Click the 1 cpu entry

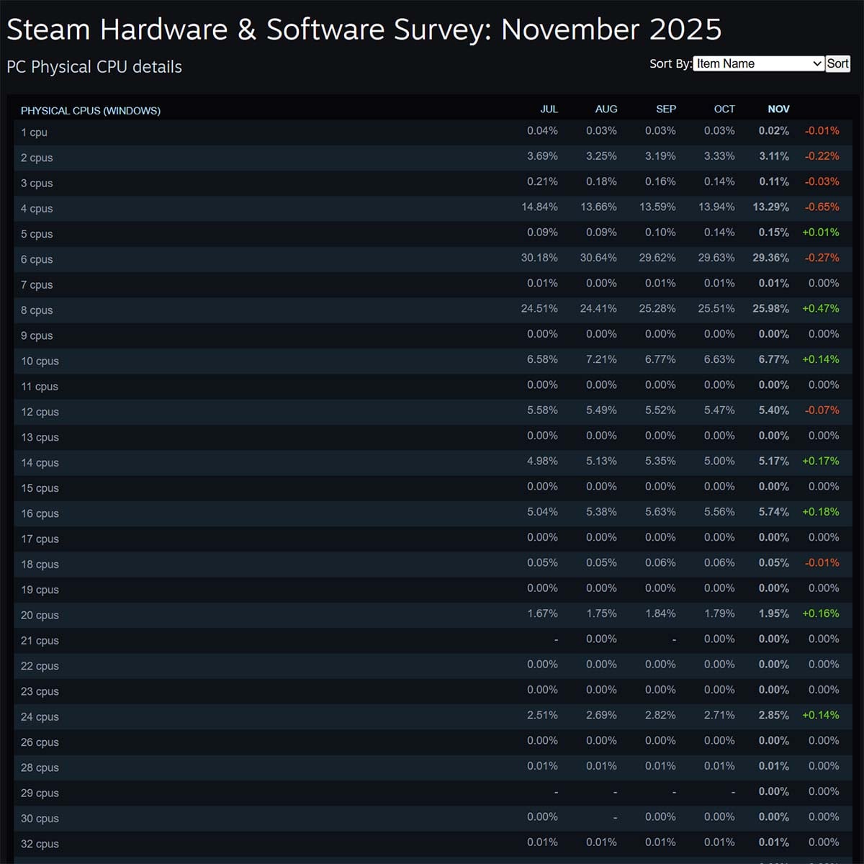(34, 132)
